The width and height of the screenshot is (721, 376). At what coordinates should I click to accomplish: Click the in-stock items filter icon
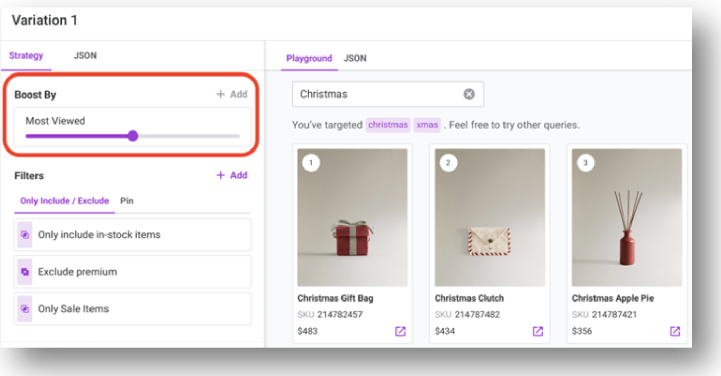pyautogui.click(x=25, y=235)
